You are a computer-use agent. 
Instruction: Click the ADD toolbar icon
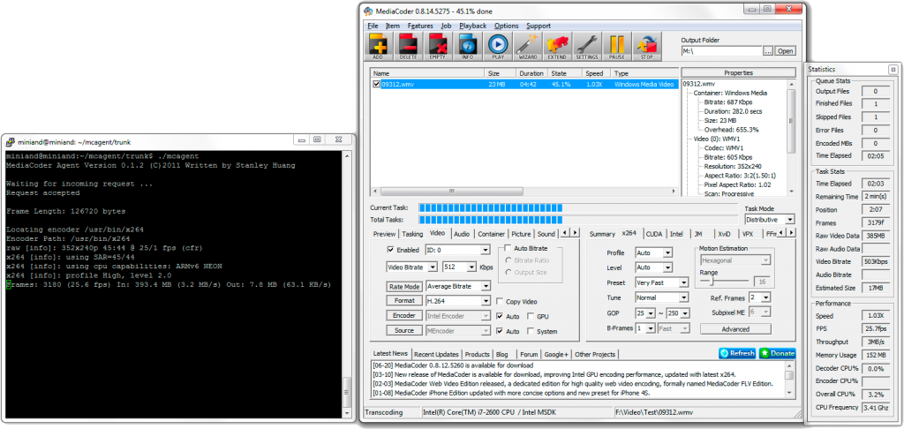click(378, 46)
